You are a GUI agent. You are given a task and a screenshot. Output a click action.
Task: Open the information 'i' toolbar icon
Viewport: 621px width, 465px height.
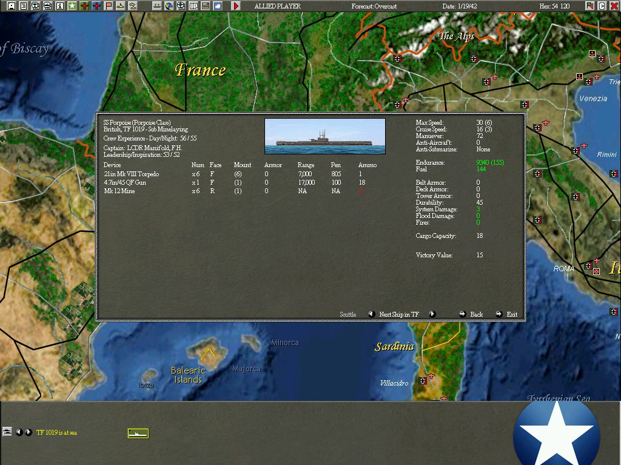(59, 6)
